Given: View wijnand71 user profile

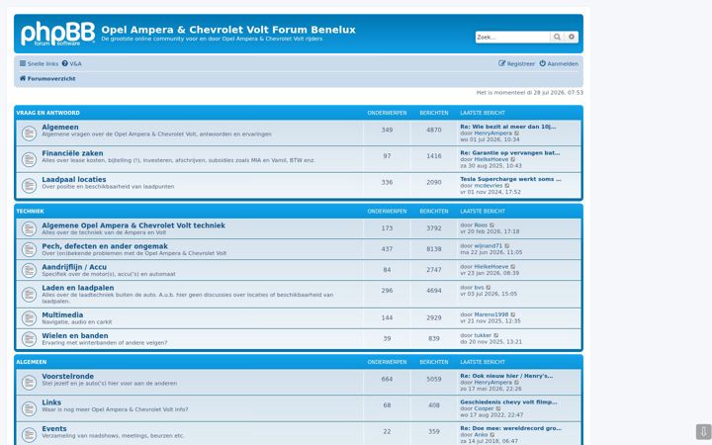Looking at the screenshot, I should tap(489, 246).
